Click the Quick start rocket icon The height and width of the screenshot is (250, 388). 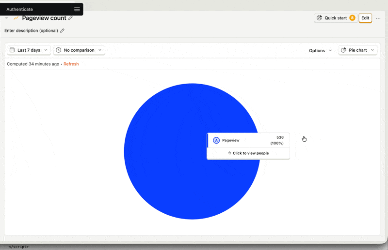[320, 18]
